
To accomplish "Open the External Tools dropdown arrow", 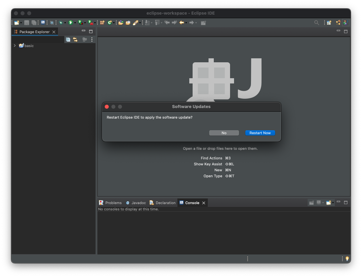I will click(x=95, y=23).
